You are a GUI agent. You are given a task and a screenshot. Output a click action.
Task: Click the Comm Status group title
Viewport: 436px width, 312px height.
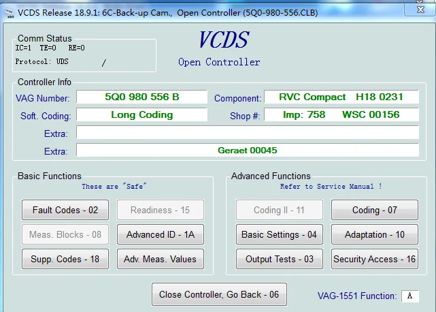tap(45, 38)
